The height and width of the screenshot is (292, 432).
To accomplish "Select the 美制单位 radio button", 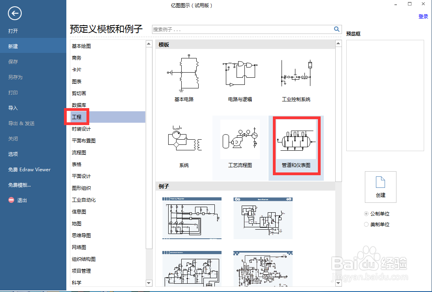I will [x=366, y=224].
